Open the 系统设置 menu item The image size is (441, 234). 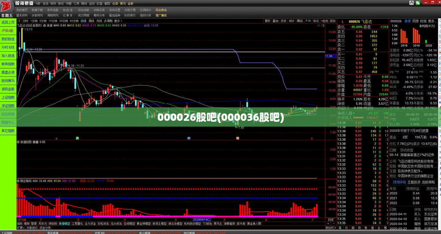point(115,10)
